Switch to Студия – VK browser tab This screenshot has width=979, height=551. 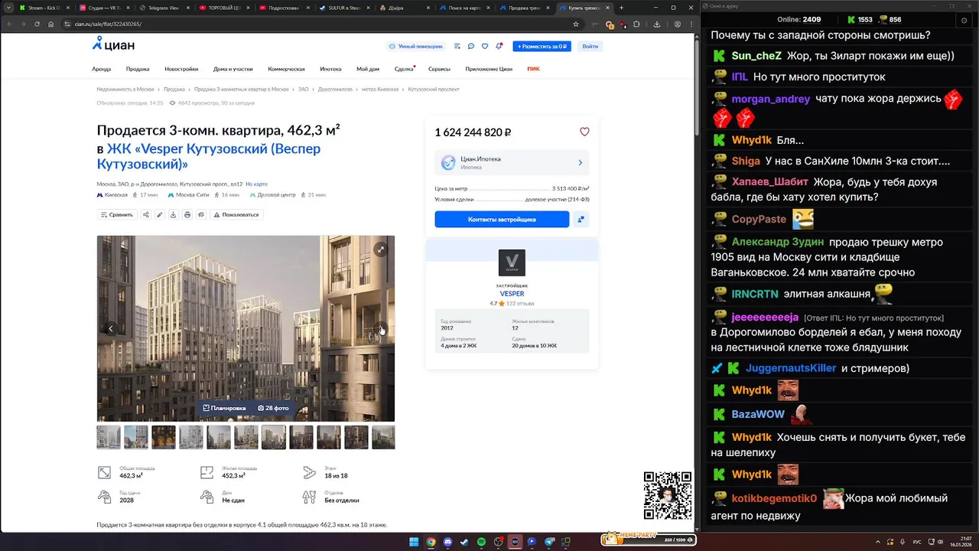pyautogui.click(x=105, y=8)
